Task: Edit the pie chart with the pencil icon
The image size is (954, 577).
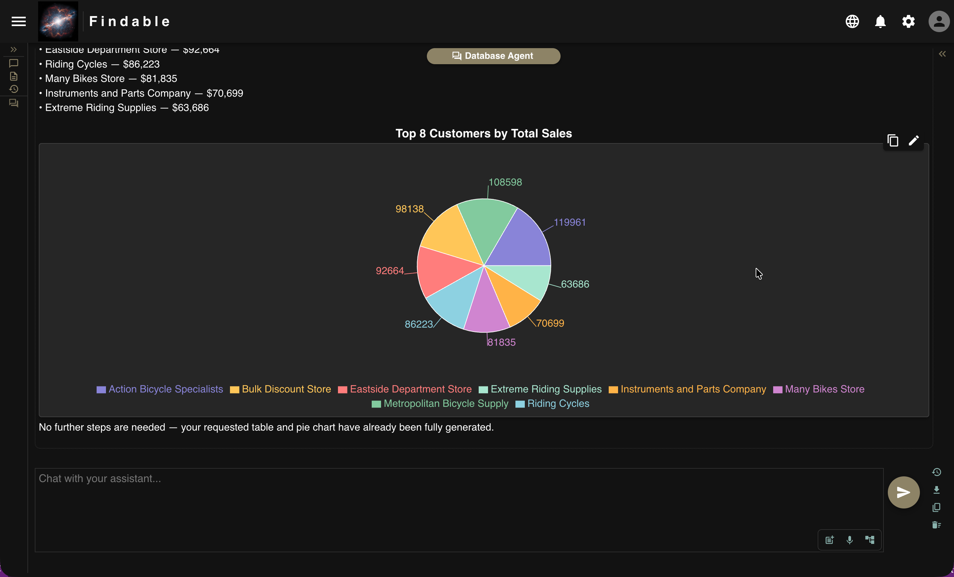Action: point(914,140)
